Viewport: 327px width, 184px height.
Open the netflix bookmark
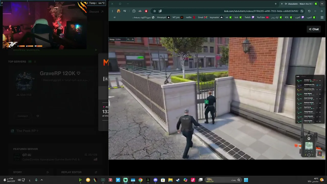point(190,17)
